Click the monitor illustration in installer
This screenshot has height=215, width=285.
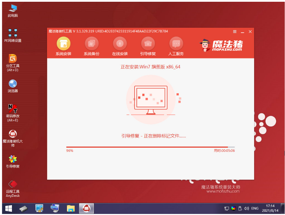pyautogui.click(x=151, y=100)
